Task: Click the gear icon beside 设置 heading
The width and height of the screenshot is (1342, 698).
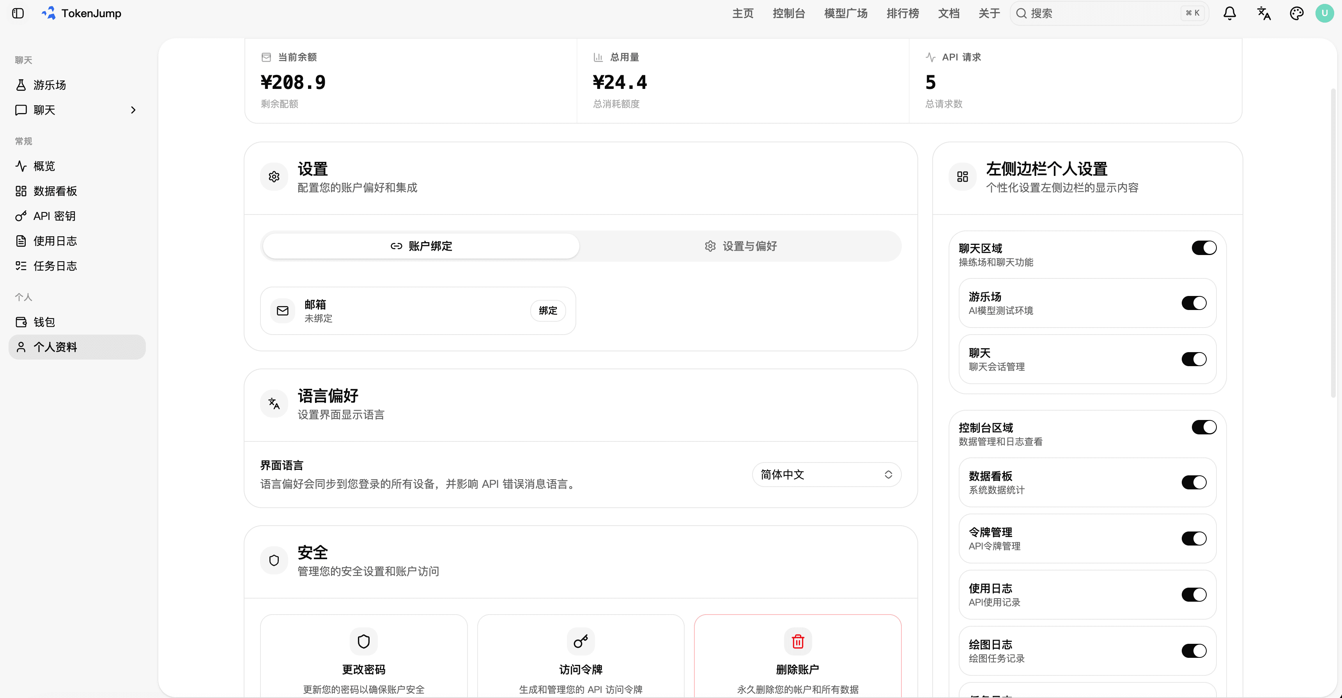Action: 274,177
